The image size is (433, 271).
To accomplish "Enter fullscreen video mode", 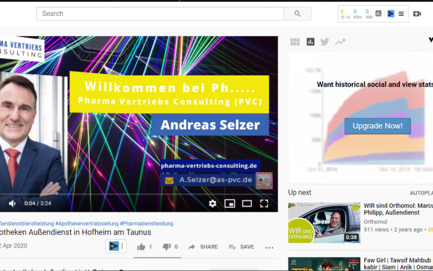I will (x=264, y=203).
